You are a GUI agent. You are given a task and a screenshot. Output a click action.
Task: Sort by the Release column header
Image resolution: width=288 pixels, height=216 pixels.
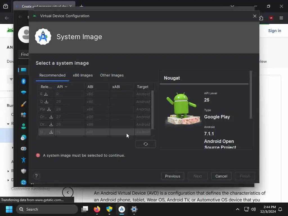coord(46,87)
